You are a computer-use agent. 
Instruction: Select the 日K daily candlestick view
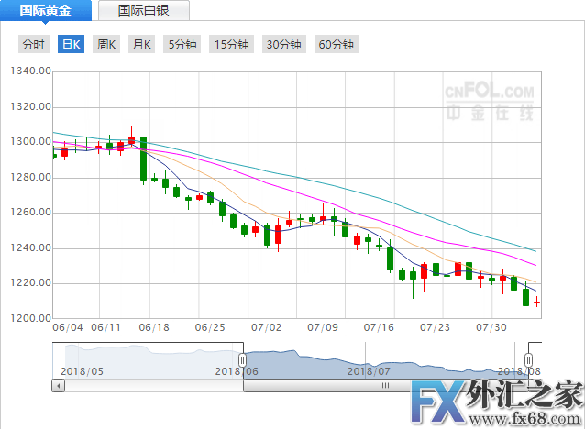[x=71, y=44]
